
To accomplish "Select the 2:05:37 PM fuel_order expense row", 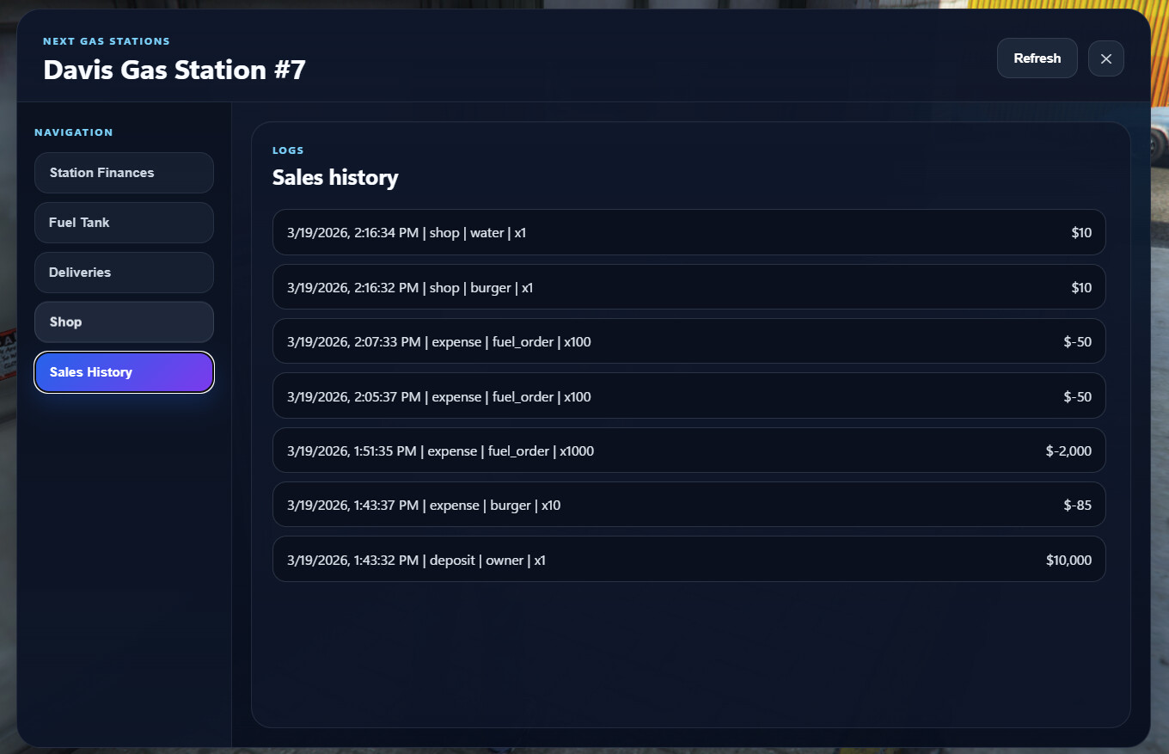I will click(688, 396).
